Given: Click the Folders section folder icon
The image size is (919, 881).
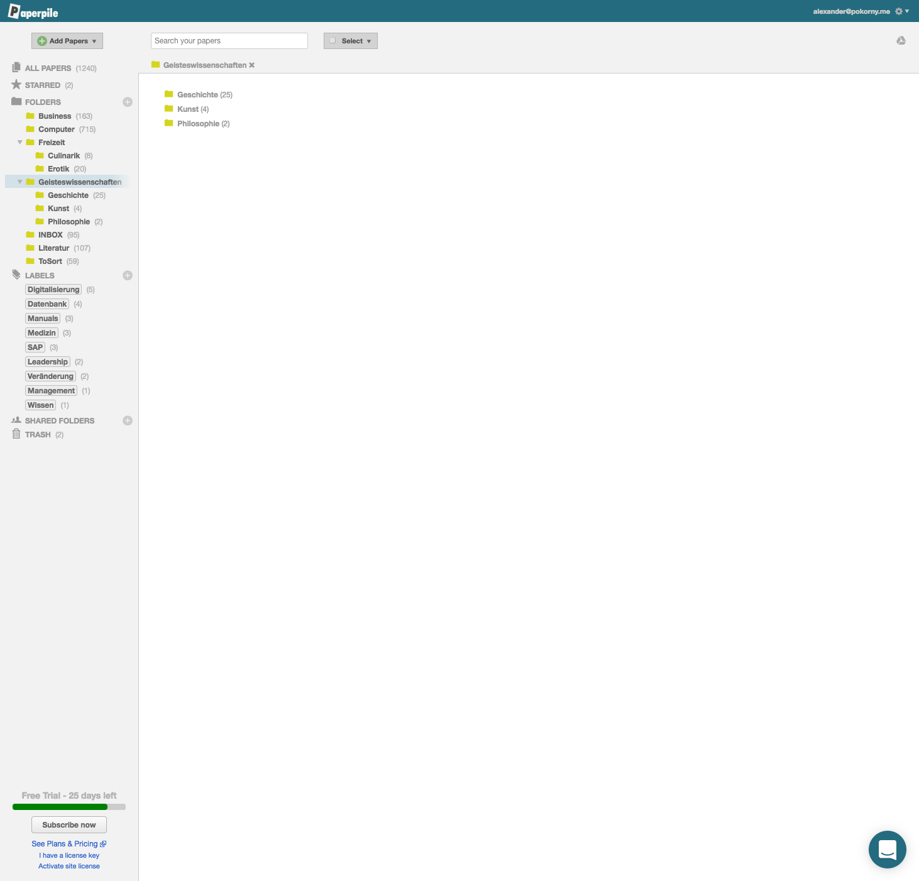Looking at the screenshot, I should click(16, 101).
